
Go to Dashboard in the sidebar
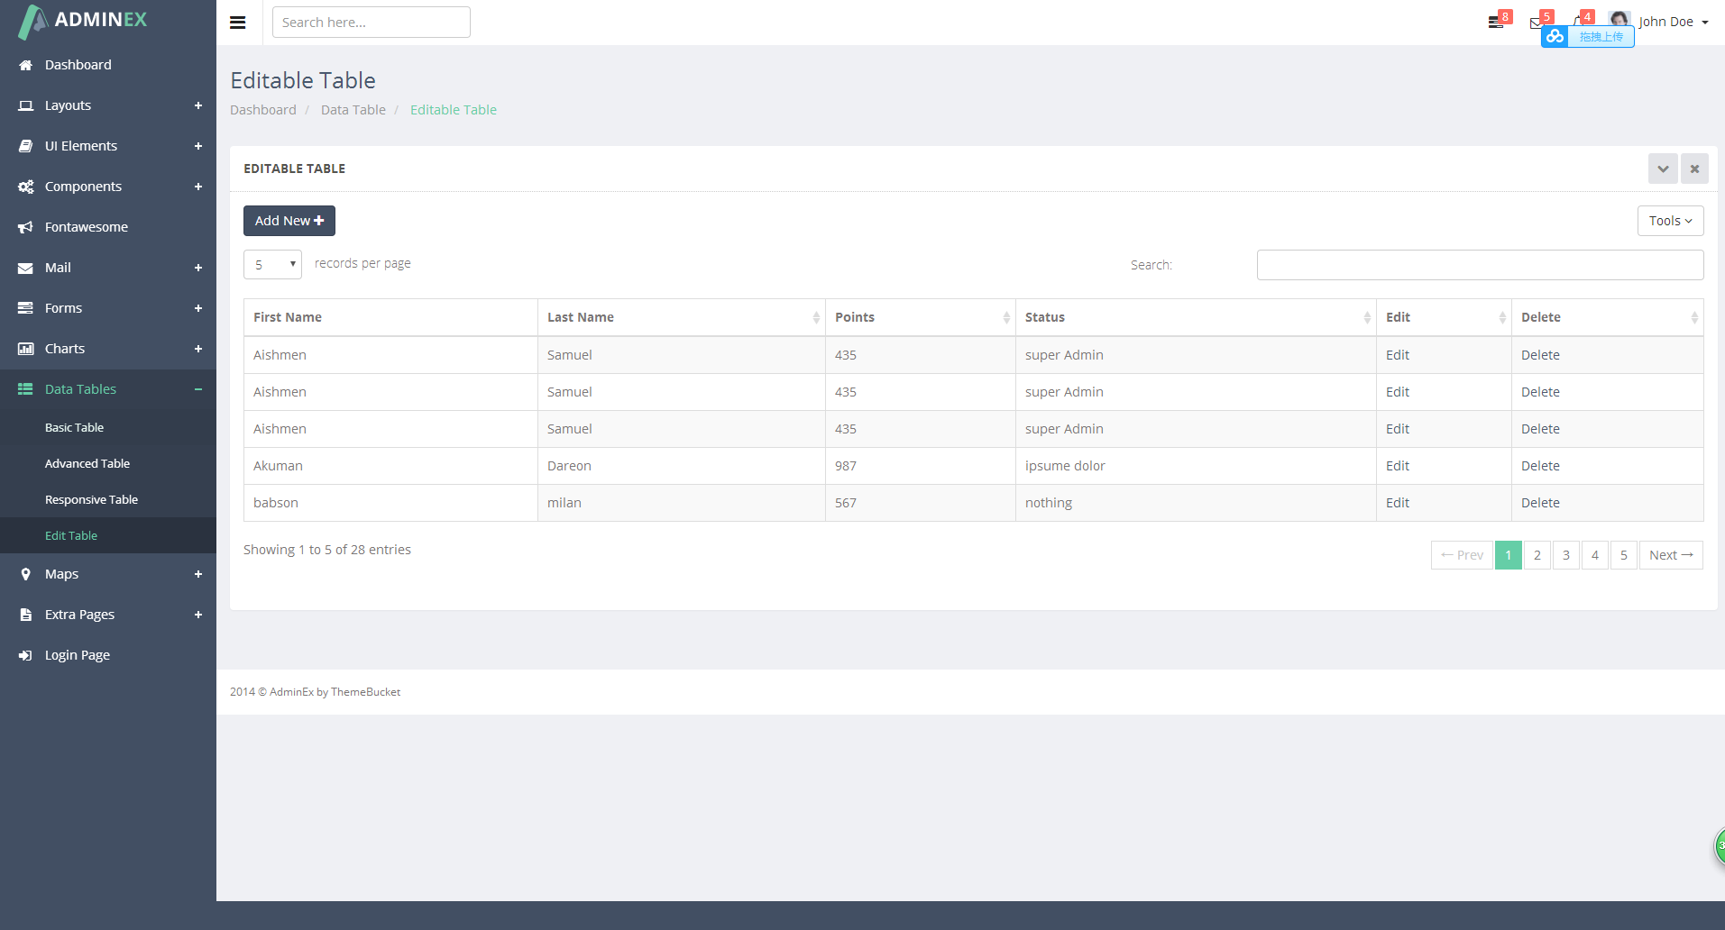pos(108,65)
